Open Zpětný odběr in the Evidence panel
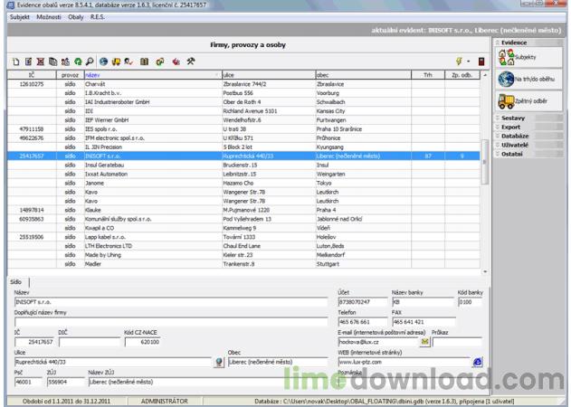The image size is (571, 407). (528, 100)
